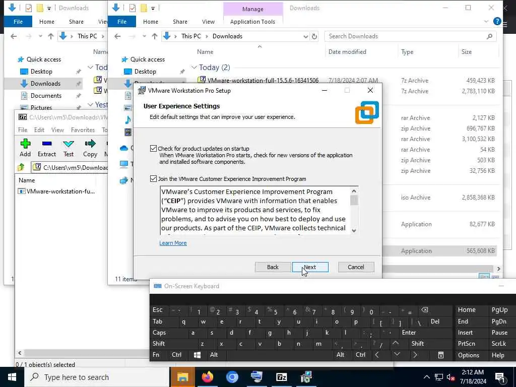Screen dimensions: 516x387
Task: Click the Windows Start button
Action: (x=12, y=377)
